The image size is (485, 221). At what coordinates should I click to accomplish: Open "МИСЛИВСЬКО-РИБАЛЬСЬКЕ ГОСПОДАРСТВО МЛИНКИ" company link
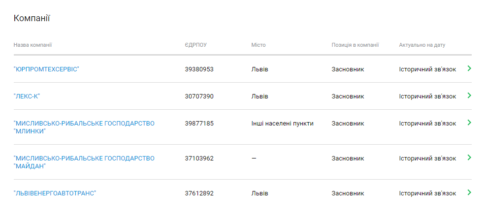pyautogui.click(x=84, y=124)
